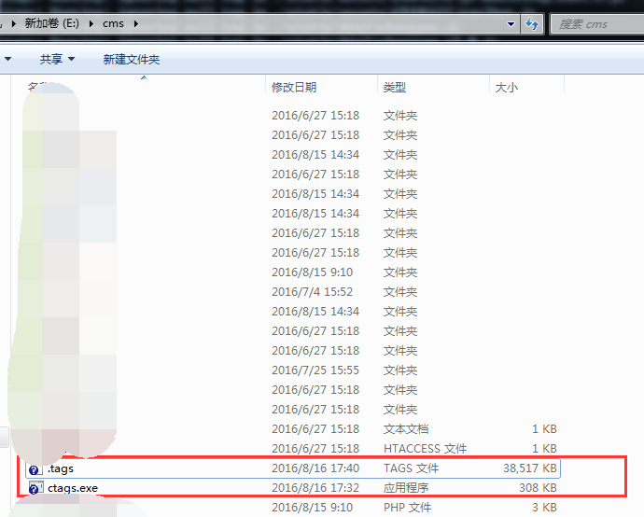Open the address bar history dropdown
The width and height of the screenshot is (644, 517).
(x=511, y=24)
